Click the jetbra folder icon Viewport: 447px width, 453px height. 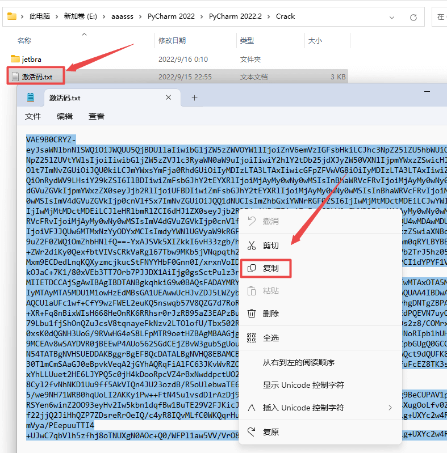click(15, 59)
